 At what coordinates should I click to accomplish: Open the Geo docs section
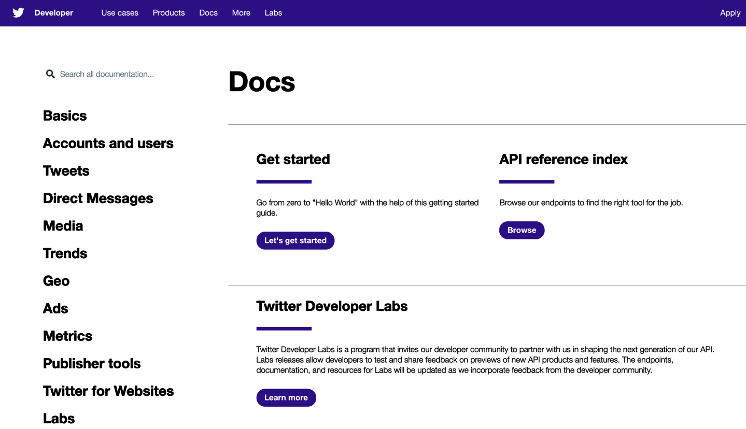(x=56, y=281)
